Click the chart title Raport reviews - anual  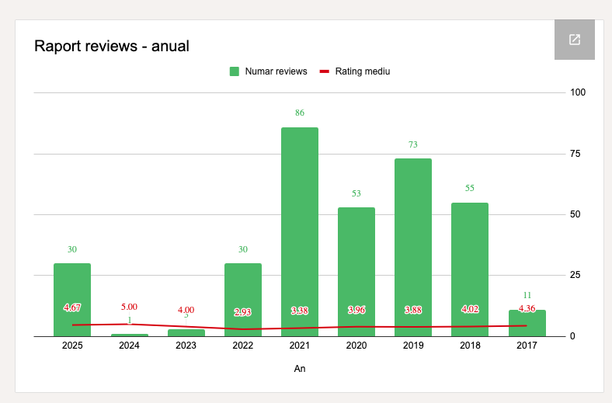(112, 47)
